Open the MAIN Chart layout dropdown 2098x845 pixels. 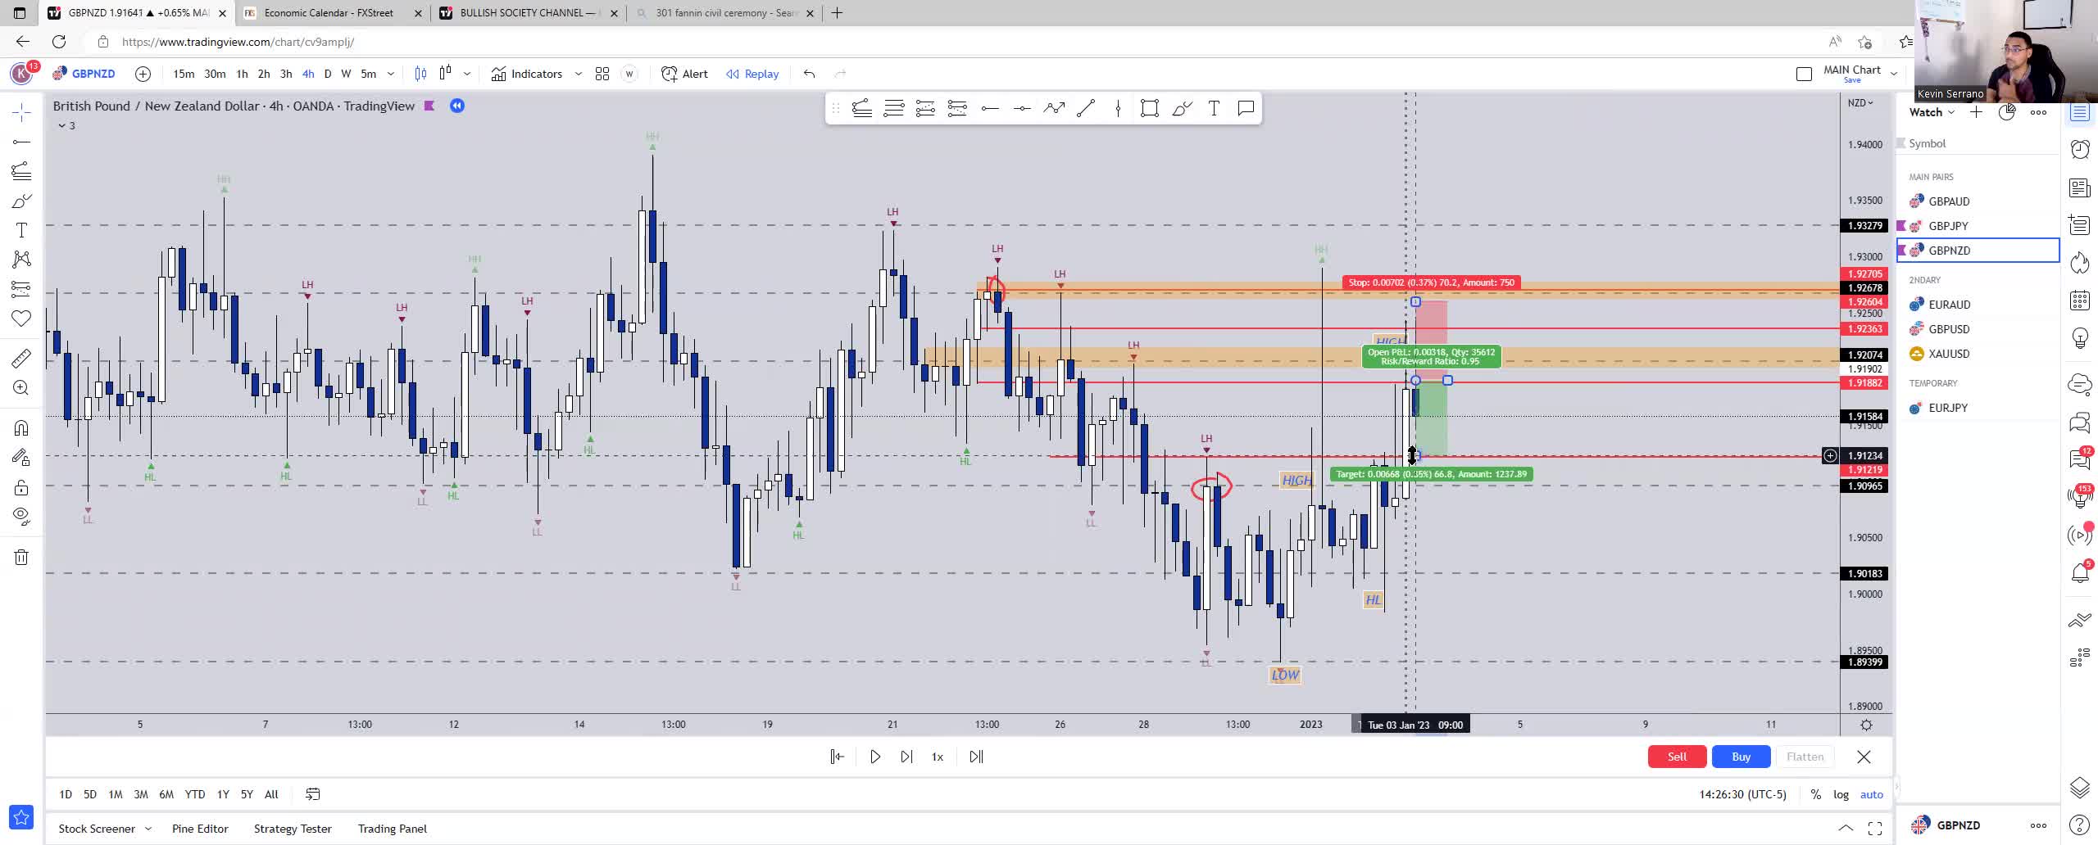click(1894, 71)
